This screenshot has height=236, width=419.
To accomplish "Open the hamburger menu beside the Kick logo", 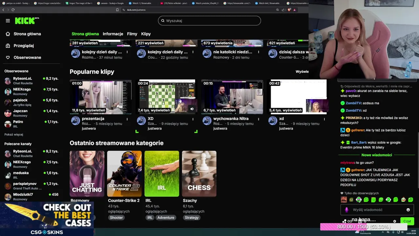I will [8, 21].
